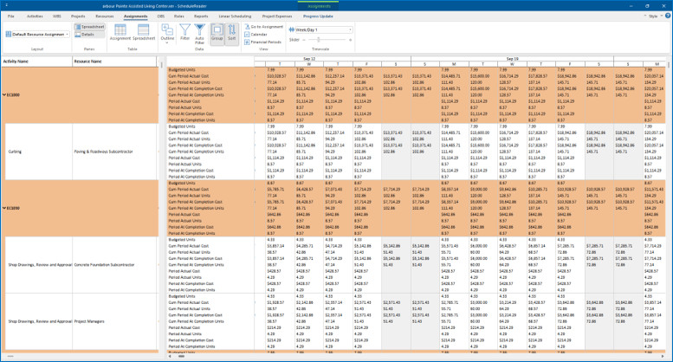Select Shop Drawings activity for Concrete Foundation Subcontractor
The image size is (673, 362).
click(x=39, y=265)
